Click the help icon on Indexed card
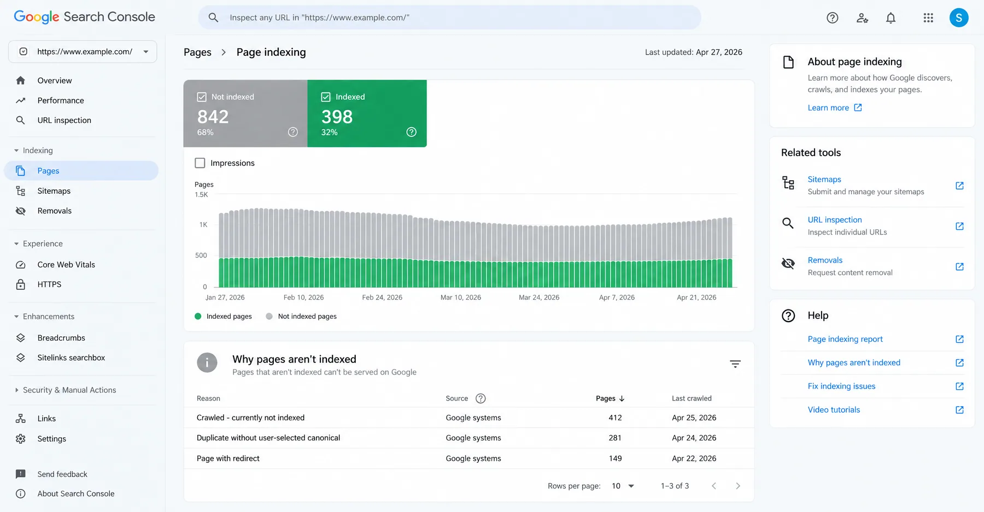Viewport: 984px width, 512px height. pos(412,132)
